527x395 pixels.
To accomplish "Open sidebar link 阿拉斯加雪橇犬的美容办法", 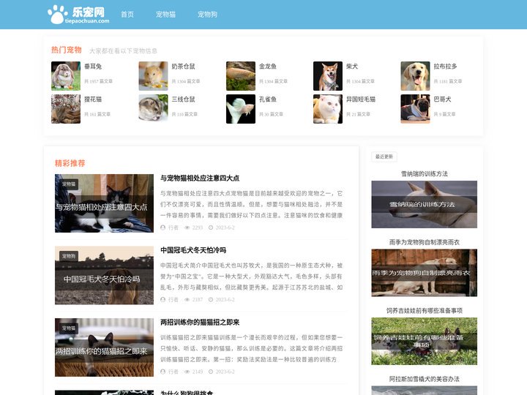I will click(x=424, y=379).
